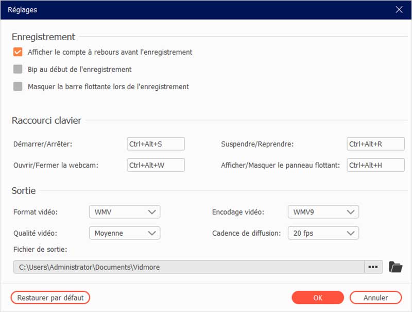Click the Fichier de sortie path field

188,267
